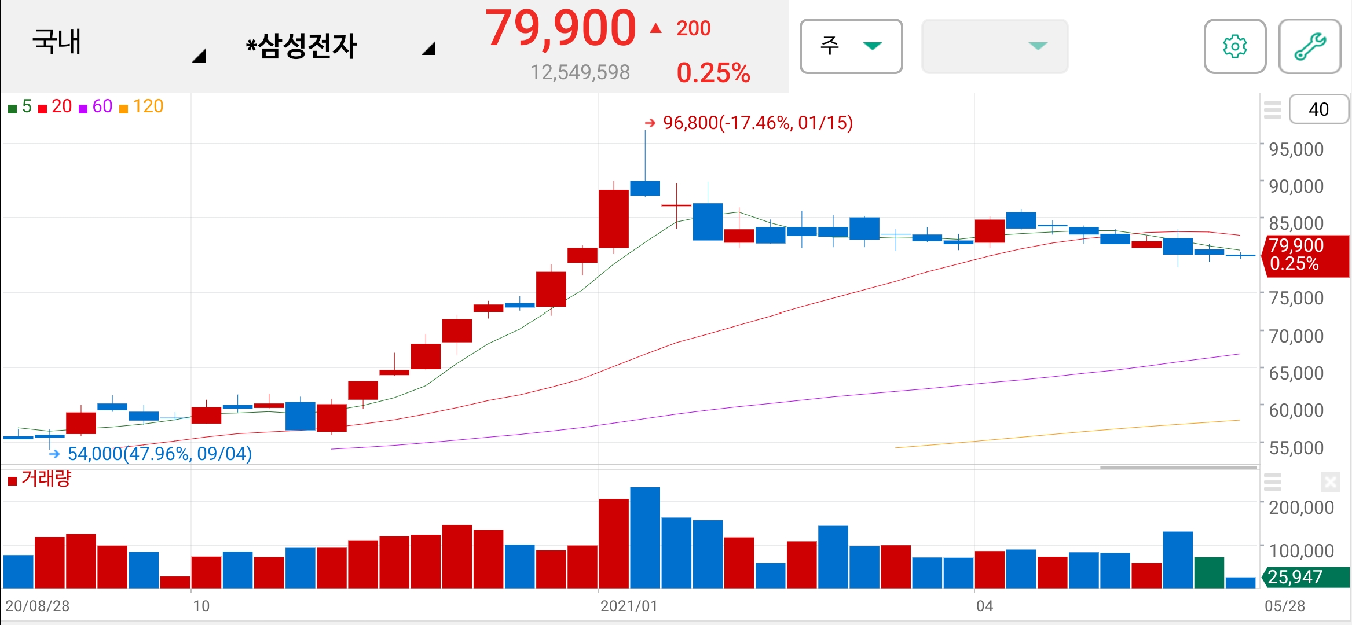The width and height of the screenshot is (1352, 625).
Task: Click the 55,000 price axis label
Action: [x=1296, y=448]
